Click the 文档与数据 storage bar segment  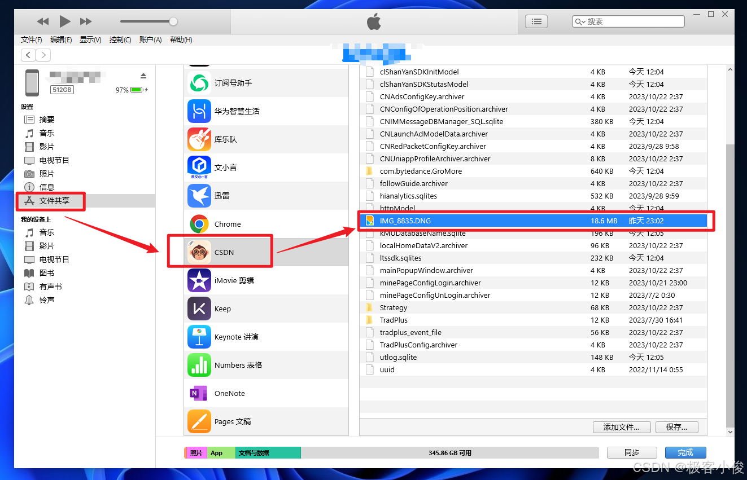click(x=268, y=452)
